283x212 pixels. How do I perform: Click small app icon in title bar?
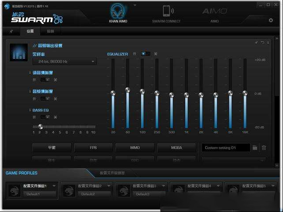(x=7, y=6)
